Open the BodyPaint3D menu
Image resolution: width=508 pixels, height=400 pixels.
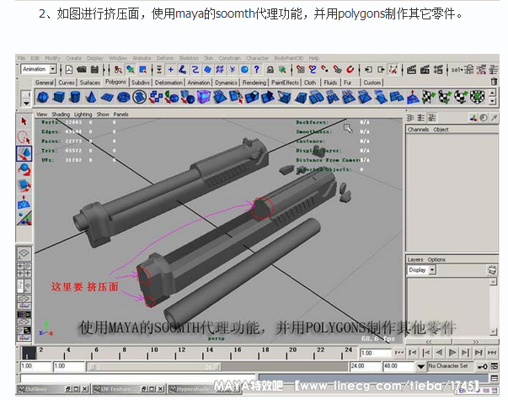coord(289,58)
